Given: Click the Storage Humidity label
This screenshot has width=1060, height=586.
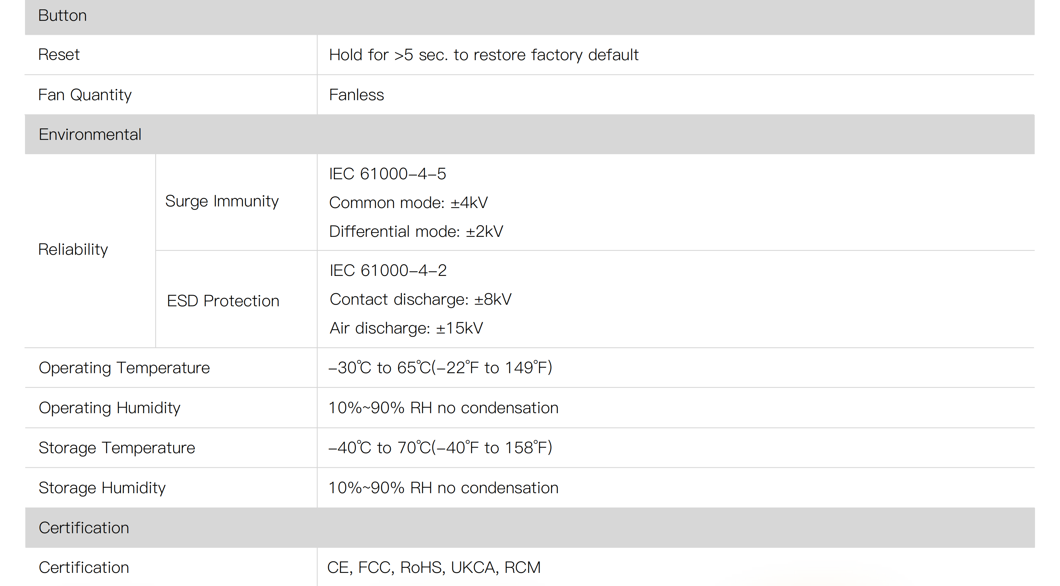Looking at the screenshot, I should tap(102, 488).
